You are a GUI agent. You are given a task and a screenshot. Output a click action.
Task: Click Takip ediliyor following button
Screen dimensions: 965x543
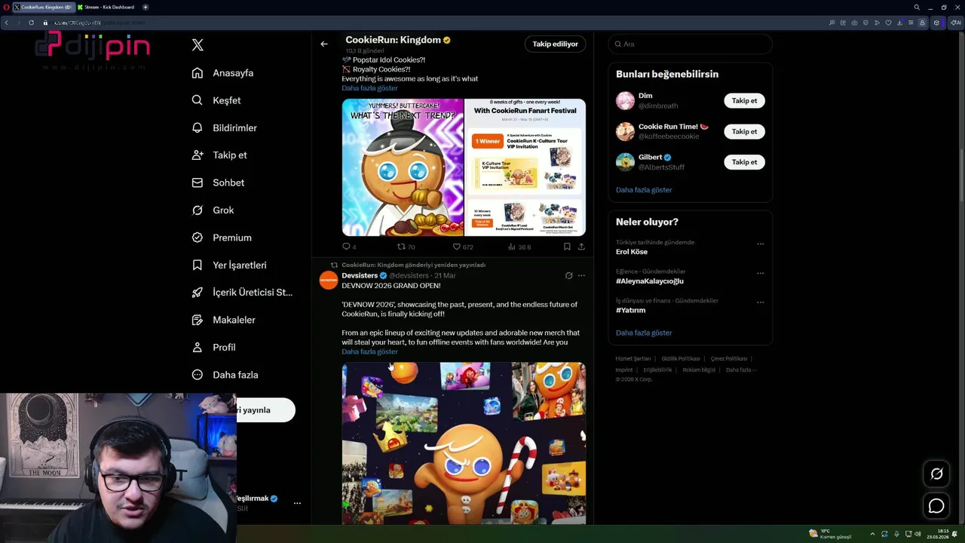click(555, 44)
